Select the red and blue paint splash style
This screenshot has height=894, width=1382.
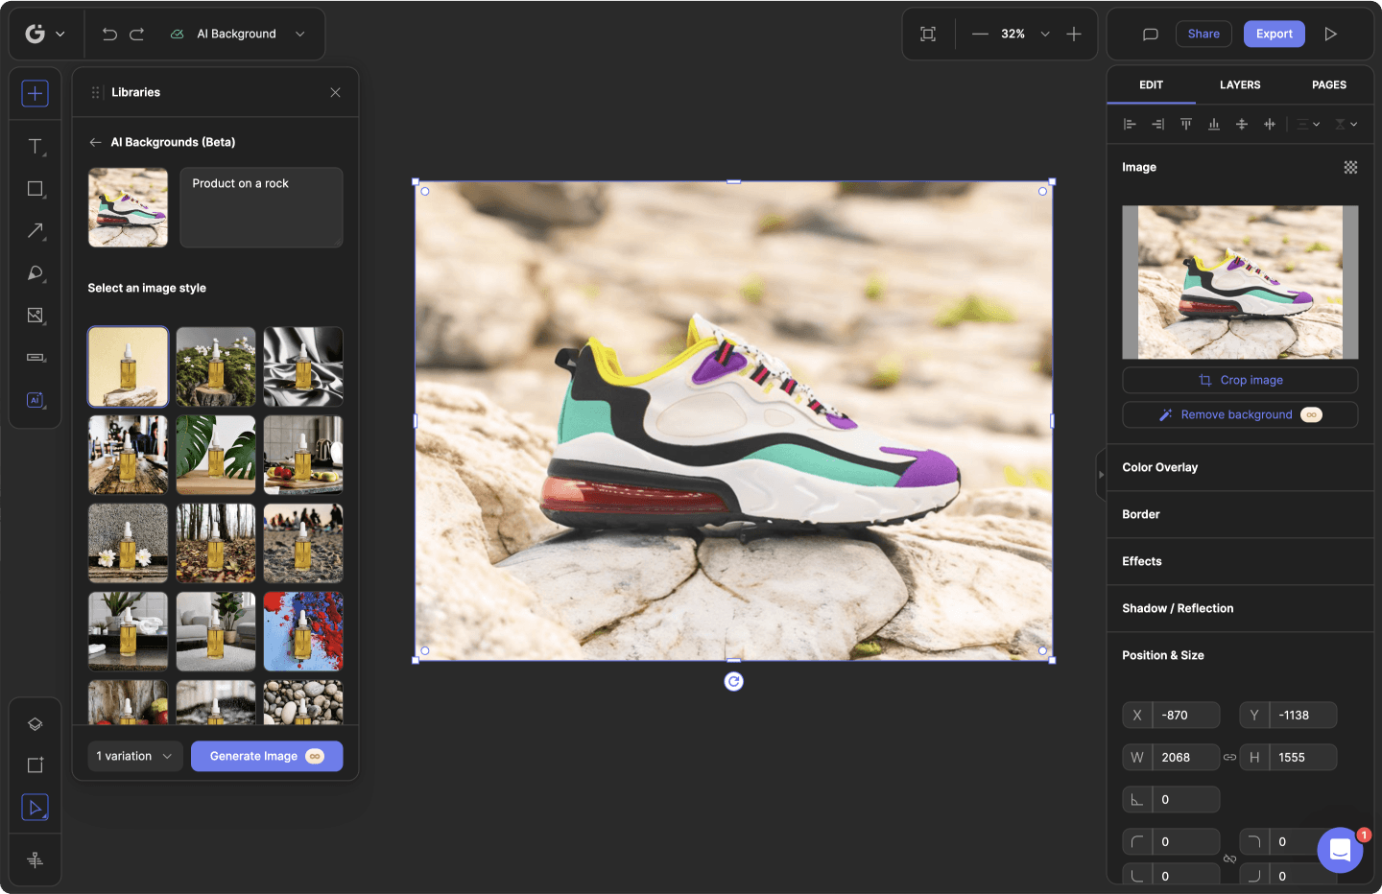click(303, 631)
